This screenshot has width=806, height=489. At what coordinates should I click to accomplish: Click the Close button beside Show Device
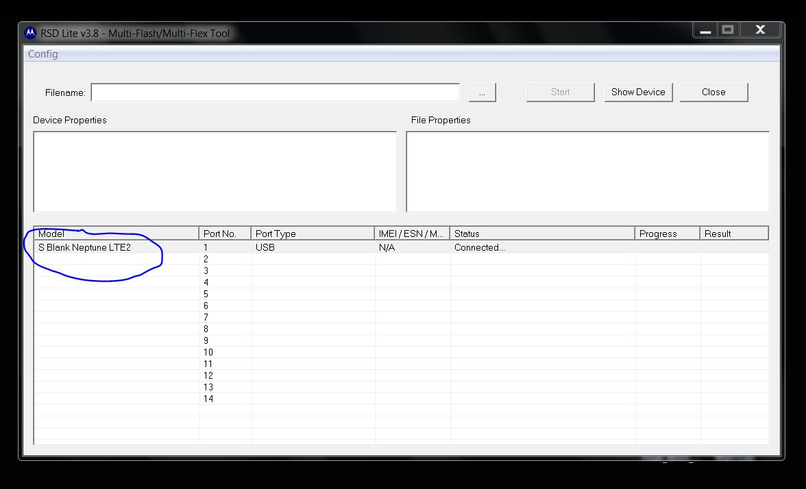(x=713, y=92)
